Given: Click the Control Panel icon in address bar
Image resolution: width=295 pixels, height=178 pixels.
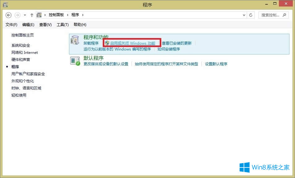Looking at the screenshot, I should (39, 15).
